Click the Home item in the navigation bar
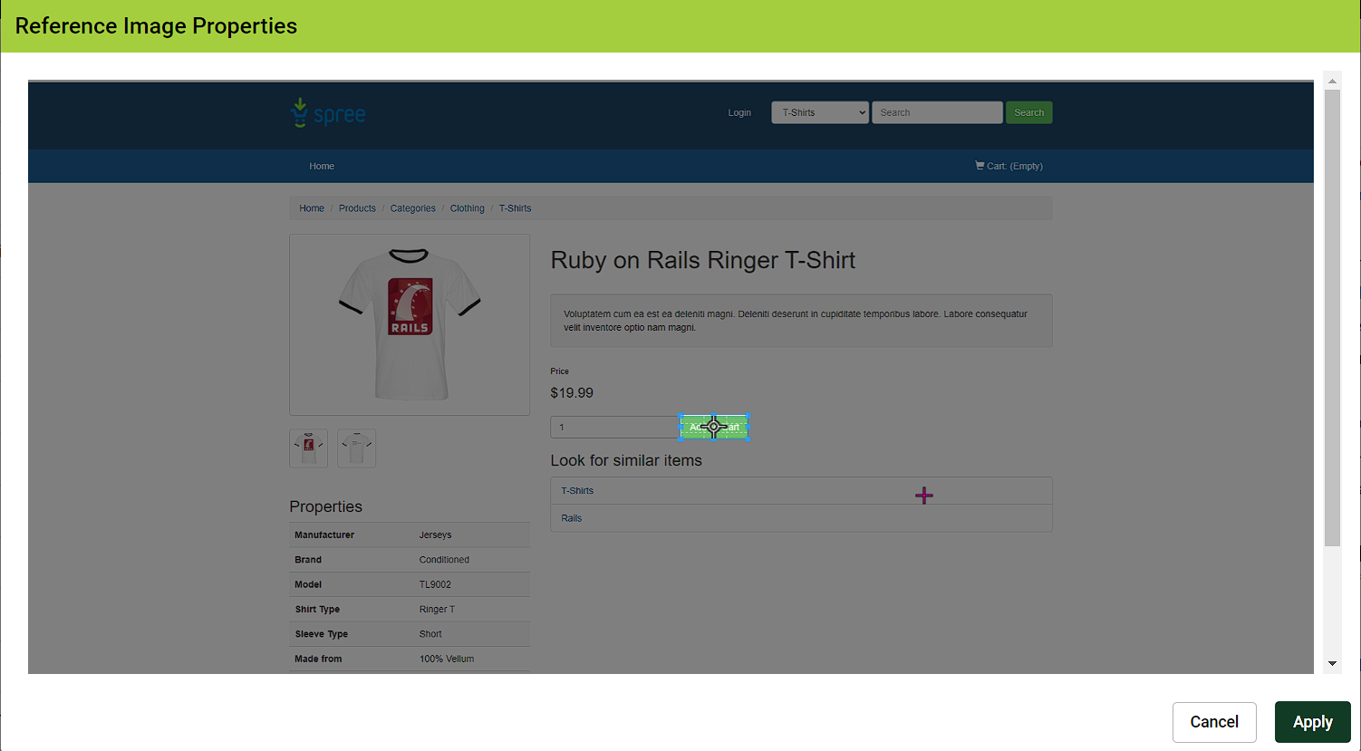 click(x=322, y=166)
